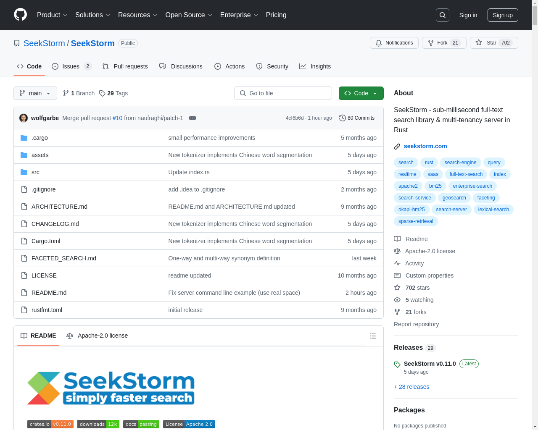Open Custom properties link
The height and width of the screenshot is (430, 538).
pos(424,275)
